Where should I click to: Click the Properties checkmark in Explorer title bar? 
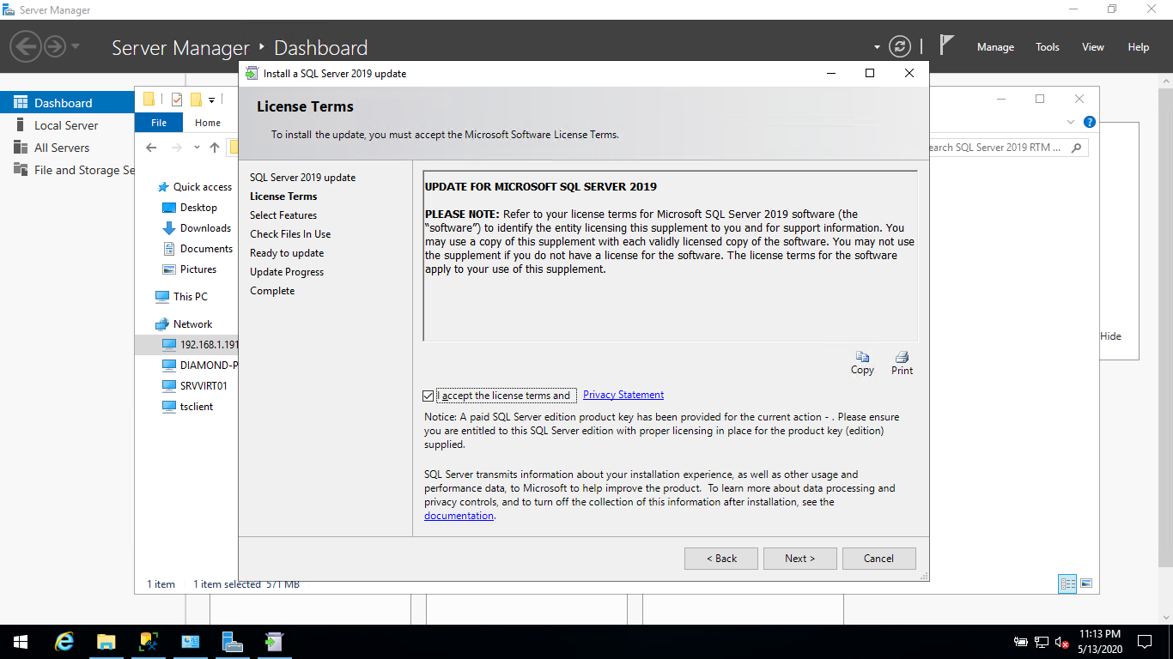[x=177, y=99]
